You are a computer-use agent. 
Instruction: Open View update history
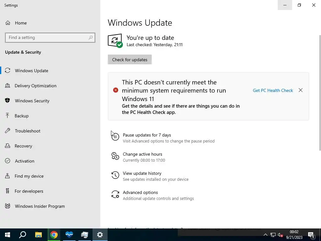pos(142,173)
